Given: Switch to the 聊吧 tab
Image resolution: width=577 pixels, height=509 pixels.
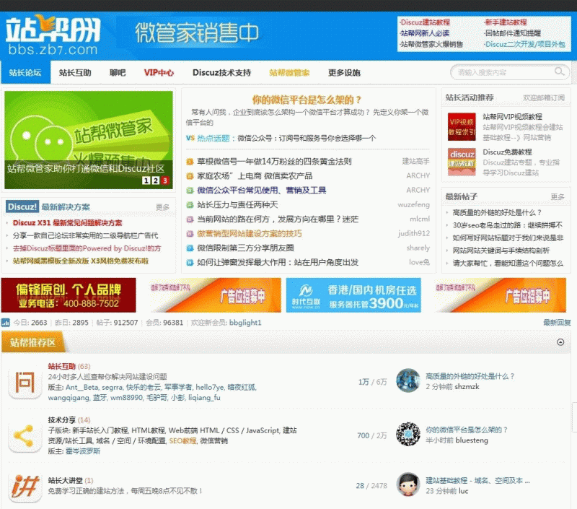Looking at the screenshot, I should tap(118, 72).
